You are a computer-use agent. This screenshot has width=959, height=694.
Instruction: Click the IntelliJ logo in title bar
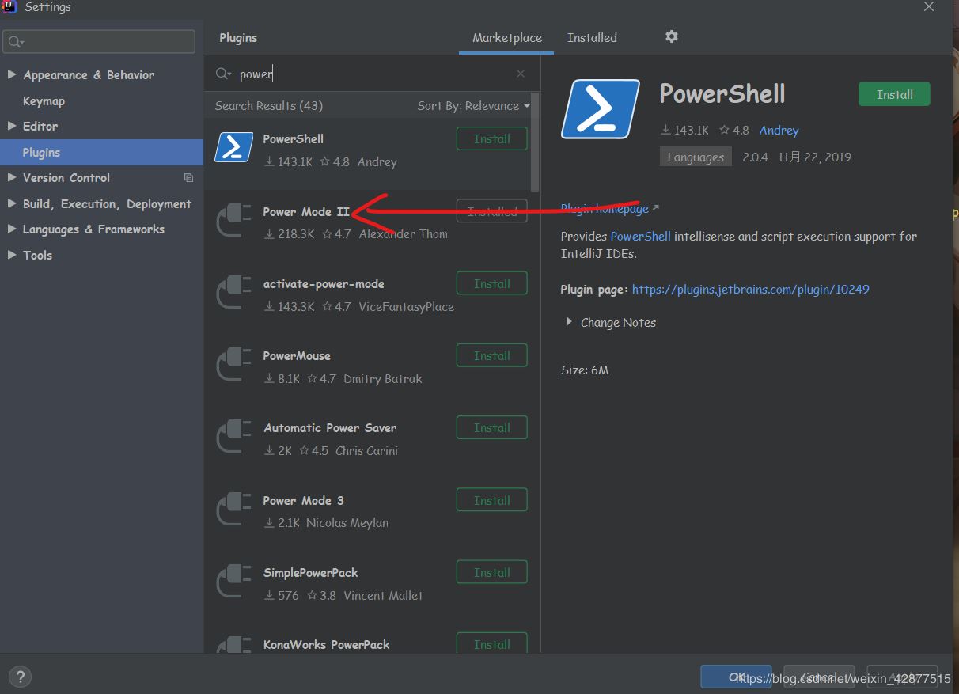(9, 6)
